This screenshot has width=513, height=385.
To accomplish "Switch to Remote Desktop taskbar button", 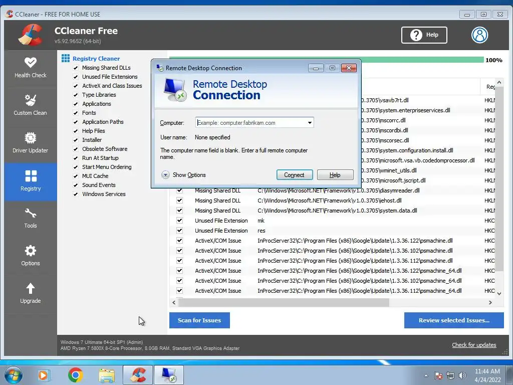I will click(168, 375).
